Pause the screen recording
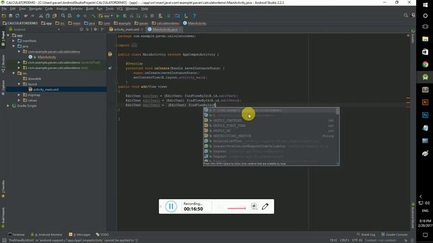The width and height of the screenshot is (433, 243). pyautogui.click(x=171, y=207)
